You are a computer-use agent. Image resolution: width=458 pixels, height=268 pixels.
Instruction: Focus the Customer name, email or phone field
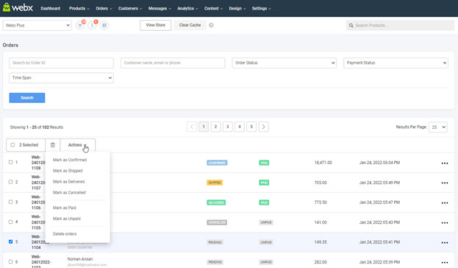[x=173, y=63]
